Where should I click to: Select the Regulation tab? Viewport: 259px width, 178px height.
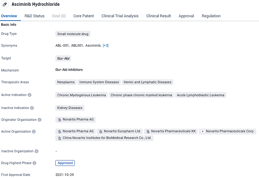pyautogui.click(x=211, y=16)
